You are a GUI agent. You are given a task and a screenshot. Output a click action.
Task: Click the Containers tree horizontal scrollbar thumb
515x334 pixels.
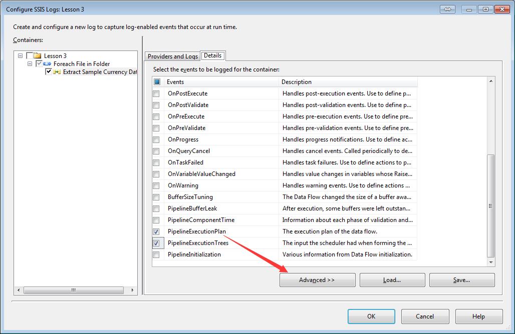(74, 290)
